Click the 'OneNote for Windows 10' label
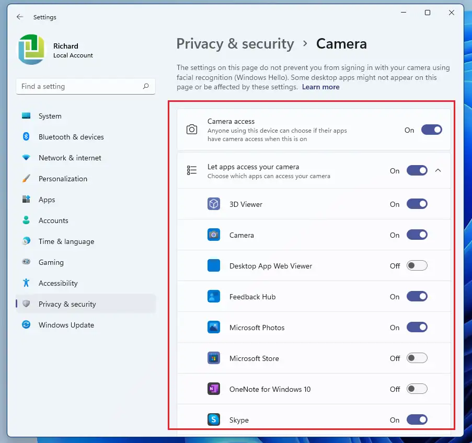Image resolution: width=472 pixels, height=443 pixels. point(270,389)
